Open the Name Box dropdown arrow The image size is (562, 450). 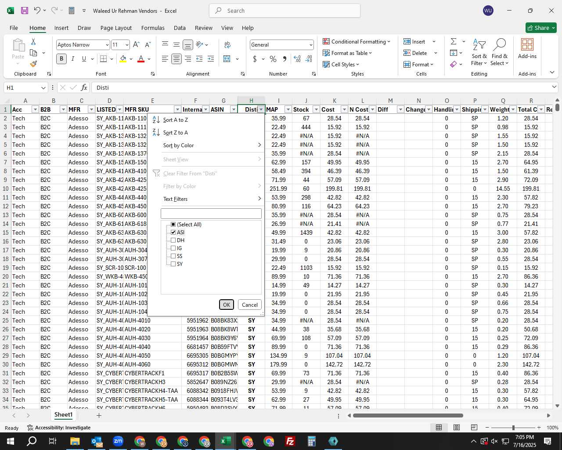point(43,87)
